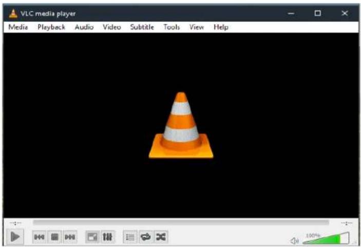Open the Video menu

111,27
